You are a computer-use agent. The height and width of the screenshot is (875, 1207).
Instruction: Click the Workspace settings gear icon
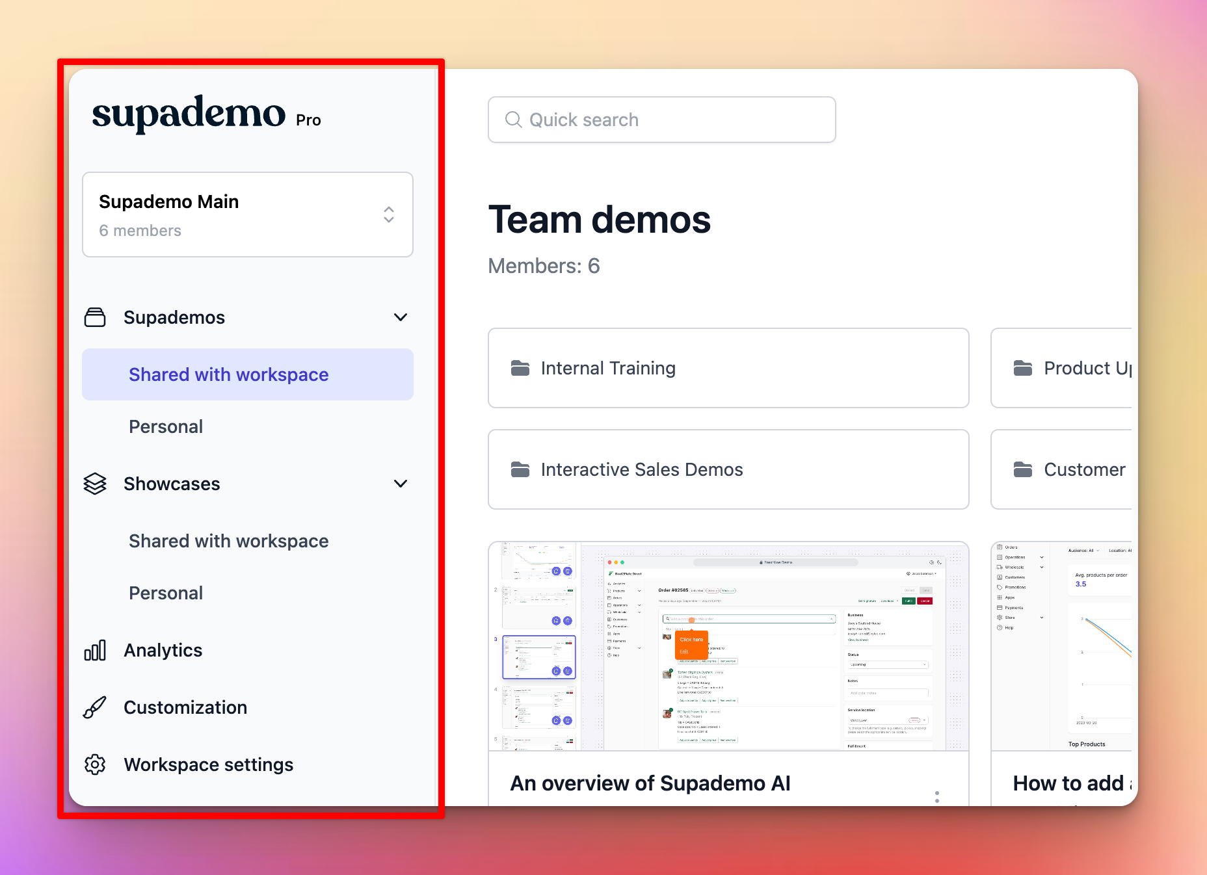[x=95, y=764]
